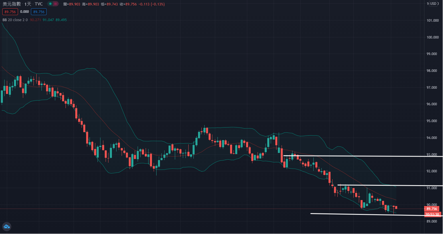Select the BB 20 close indicator legend
Image resolution: width=443 pixels, height=234 pixels.
pyautogui.click(x=15, y=20)
